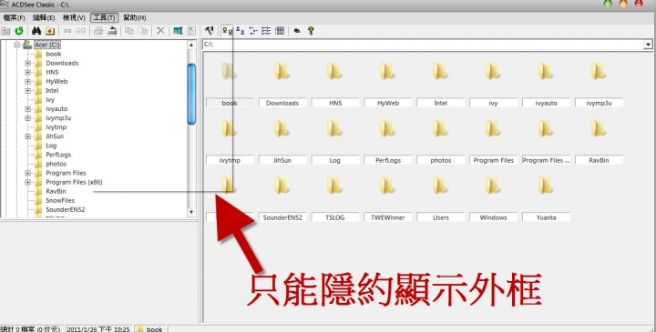Viewport: 656px width, 332px height.
Task: Collapse the Acer (C:) drive node
Action: (x=17, y=45)
